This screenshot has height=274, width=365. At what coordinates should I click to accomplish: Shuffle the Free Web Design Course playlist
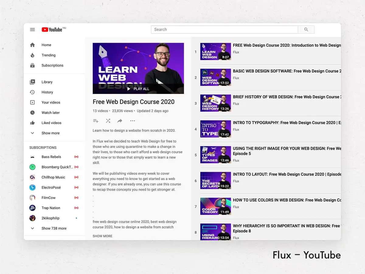click(108, 121)
